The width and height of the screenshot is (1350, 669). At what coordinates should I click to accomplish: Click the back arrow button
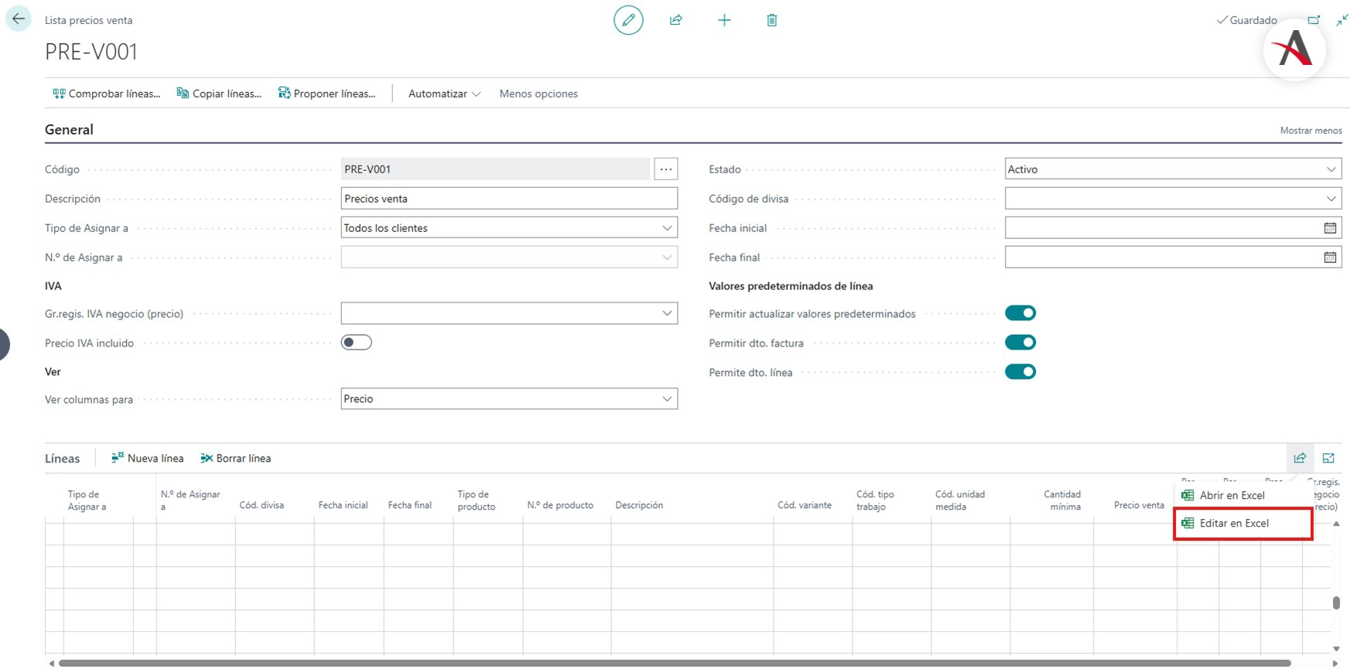(19, 19)
